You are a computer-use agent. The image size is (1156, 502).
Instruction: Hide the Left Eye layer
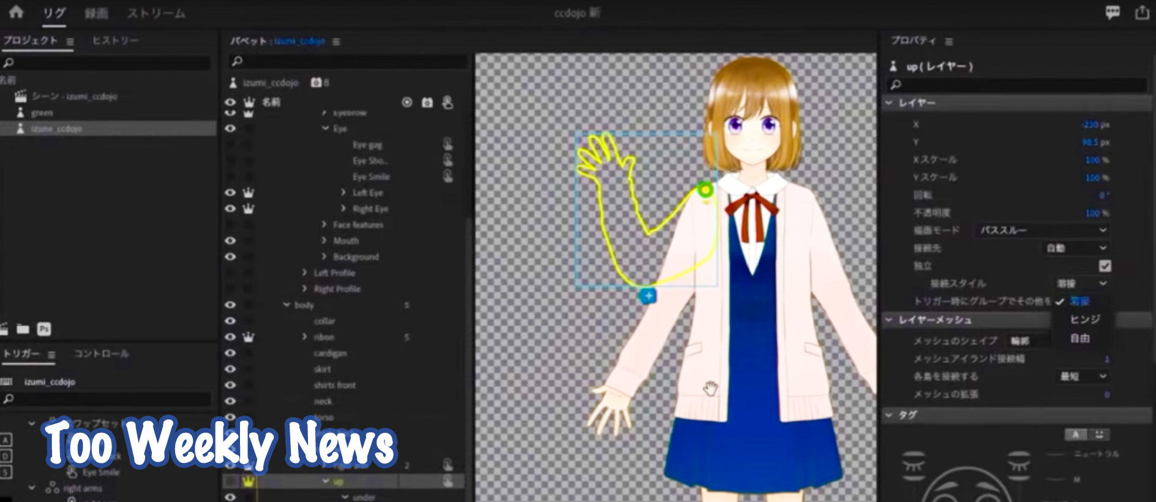tap(230, 192)
